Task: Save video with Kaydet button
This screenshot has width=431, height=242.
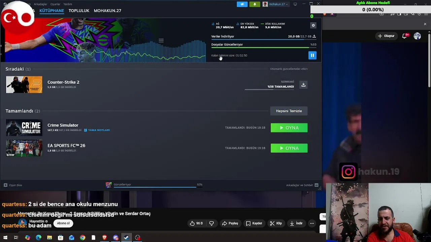Action: coord(254,223)
